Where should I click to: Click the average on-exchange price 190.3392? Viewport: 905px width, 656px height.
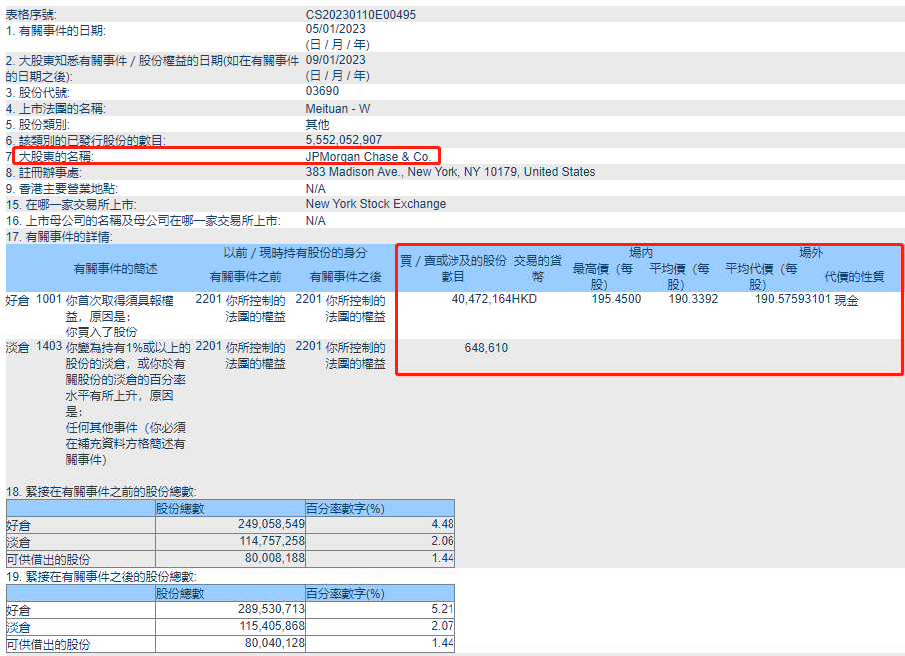[x=693, y=299]
